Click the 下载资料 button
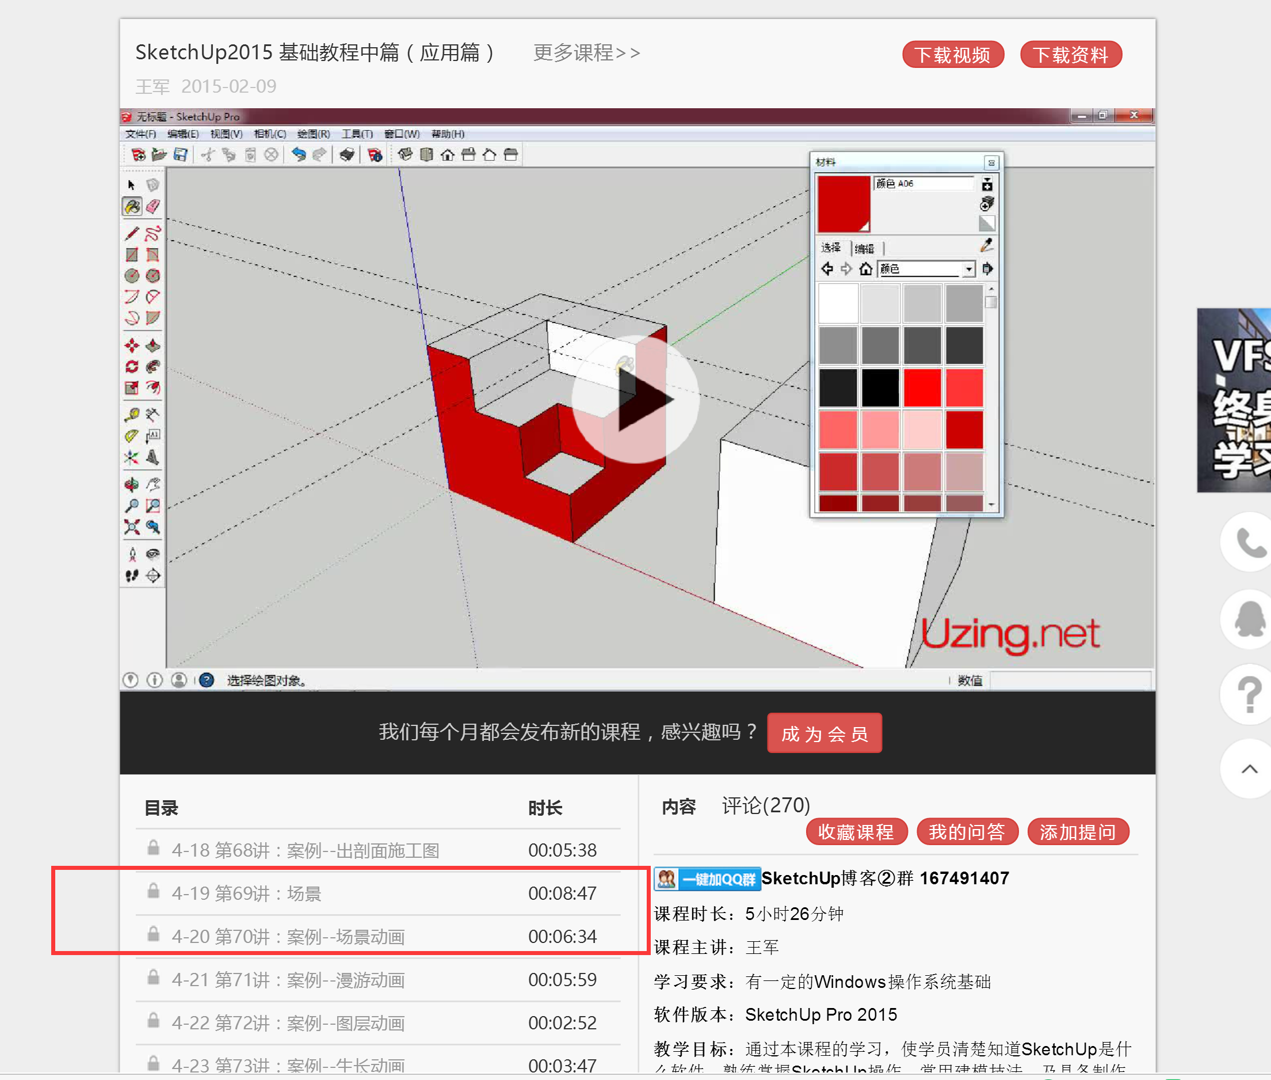1271x1080 pixels. (x=1071, y=55)
